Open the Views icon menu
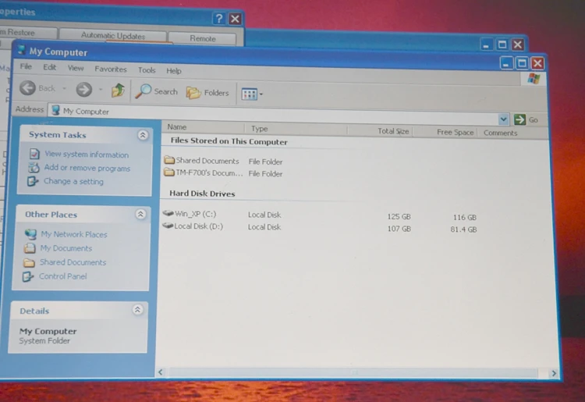Viewport: 585px width, 402px height. [252, 94]
